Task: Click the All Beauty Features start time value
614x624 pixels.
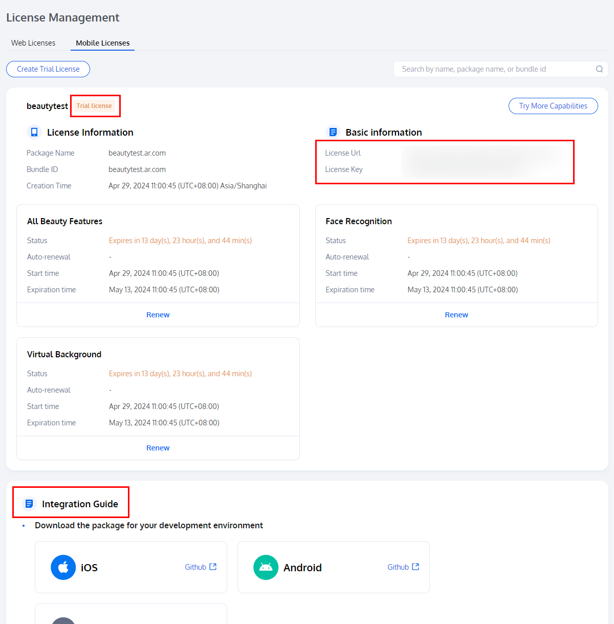Action: pyautogui.click(x=164, y=273)
